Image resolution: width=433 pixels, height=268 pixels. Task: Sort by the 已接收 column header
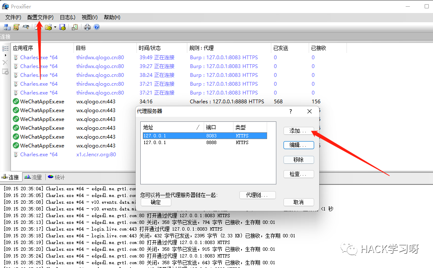(328, 48)
